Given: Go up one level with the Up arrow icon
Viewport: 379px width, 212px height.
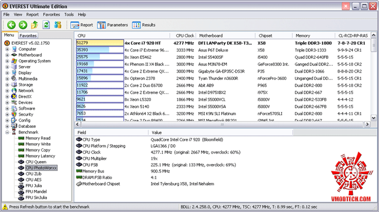Looking at the screenshot, I should pos(35,25).
